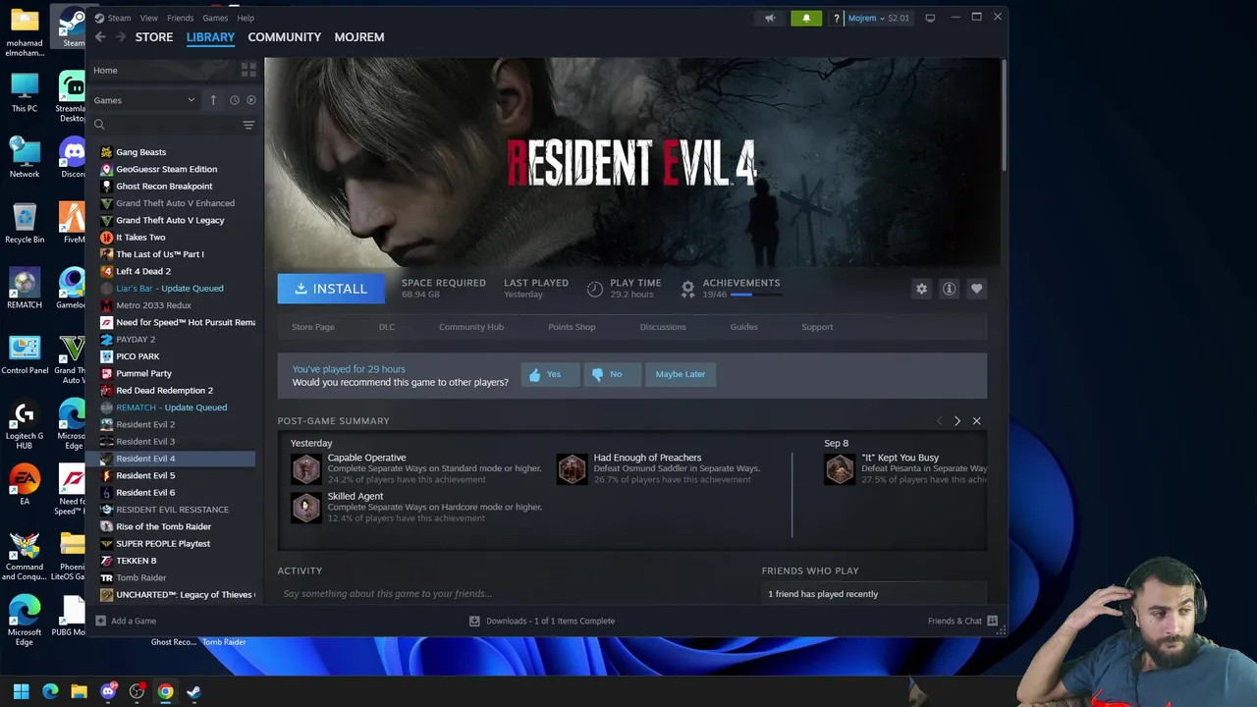Viewport: 1257px width, 707px height.
Task: Open game settings gear icon
Action: (921, 289)
